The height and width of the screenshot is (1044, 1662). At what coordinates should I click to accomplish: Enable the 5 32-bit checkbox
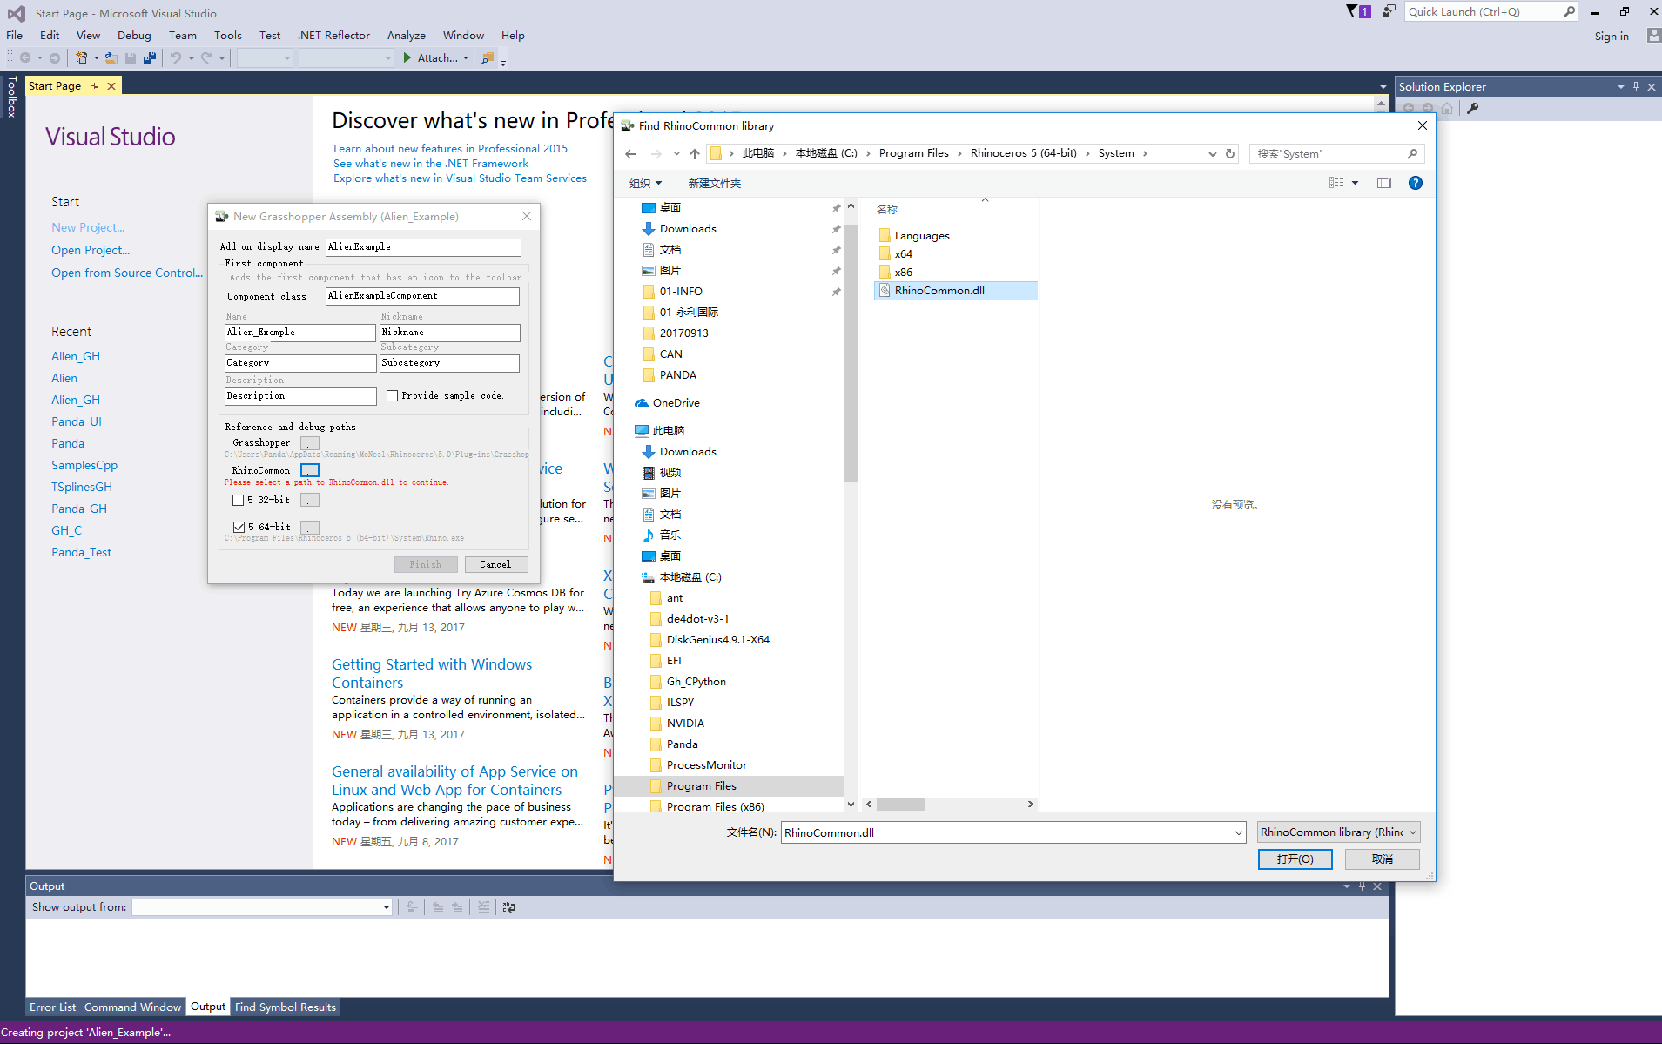tap(239, 501)
